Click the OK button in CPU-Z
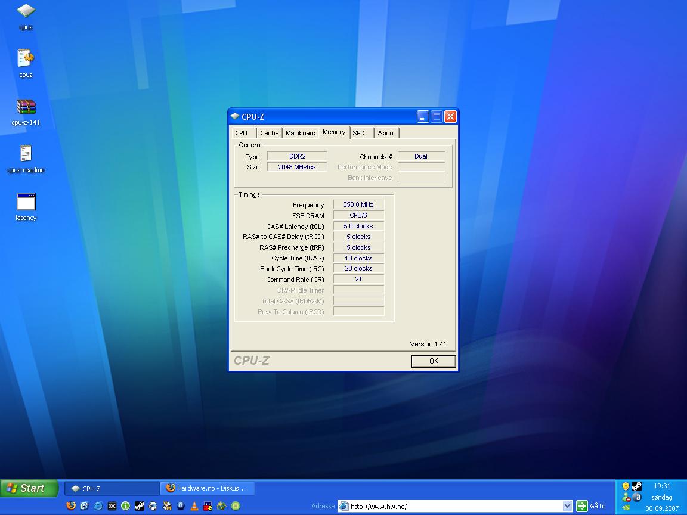 pyautogui.click(x=434, y=361)
